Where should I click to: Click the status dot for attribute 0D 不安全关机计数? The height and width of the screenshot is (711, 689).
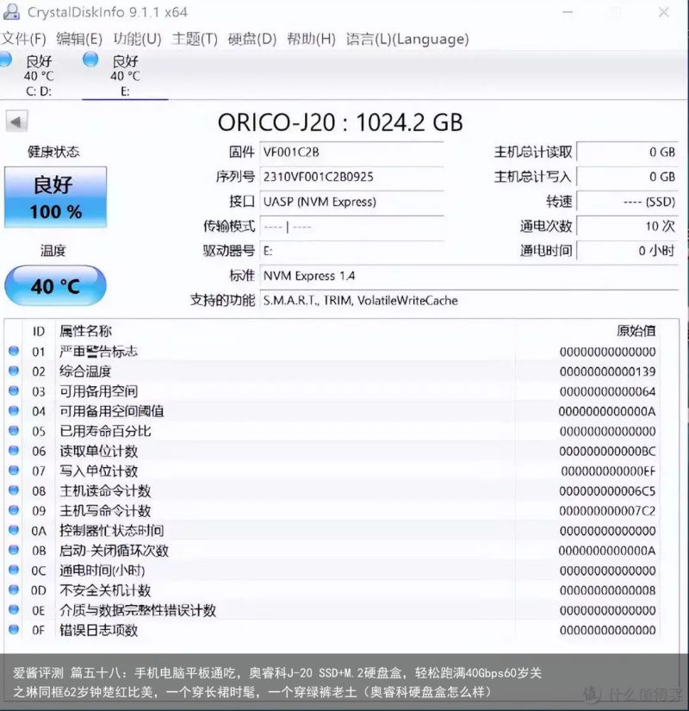[14, 590]
